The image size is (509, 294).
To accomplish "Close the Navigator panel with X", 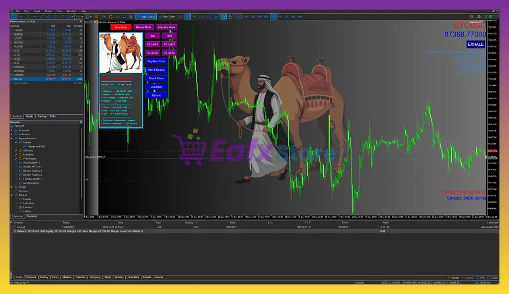I will click(x=81, y=122).
